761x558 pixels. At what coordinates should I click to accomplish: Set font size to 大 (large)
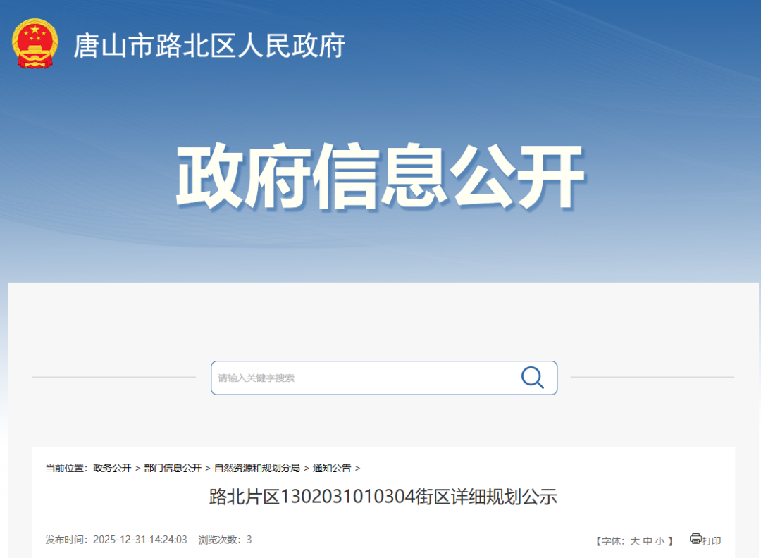[x=634, y=541]
